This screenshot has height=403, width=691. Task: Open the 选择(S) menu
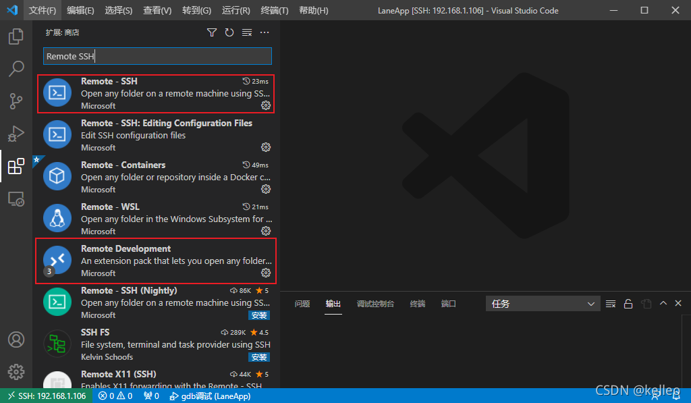[119, 10]
